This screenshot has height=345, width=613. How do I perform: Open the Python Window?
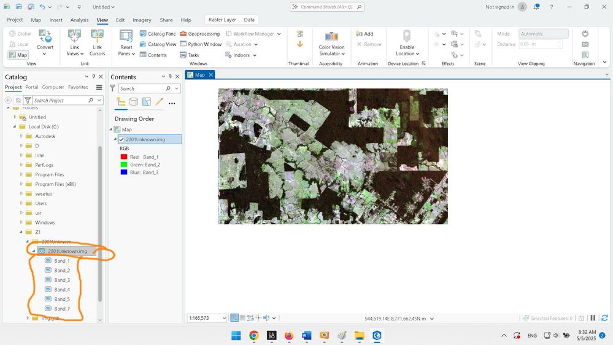pos(200,44)
